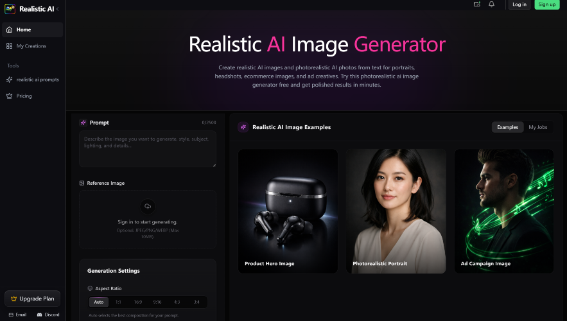Click the '0/2500' character counter

[x=209, y=123]
